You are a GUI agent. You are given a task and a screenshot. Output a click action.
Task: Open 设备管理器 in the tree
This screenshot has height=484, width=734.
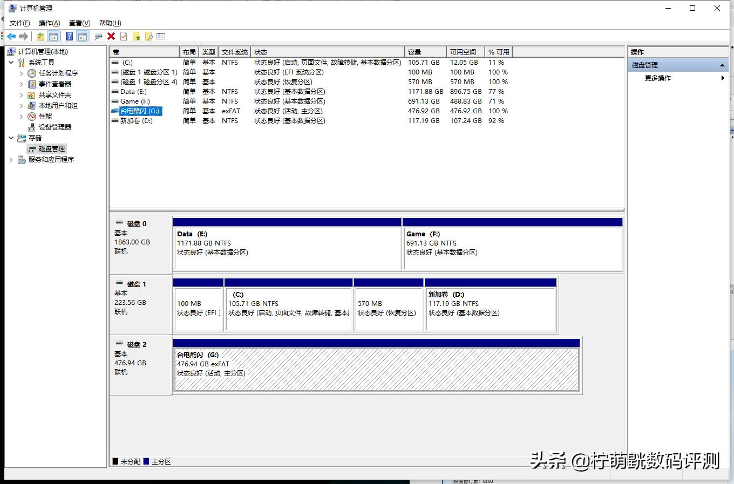pyautogui.click(x=55, y=127)
